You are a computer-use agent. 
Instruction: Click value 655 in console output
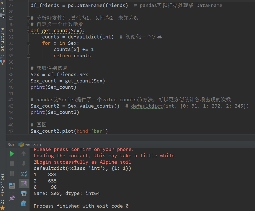[x=52, y=181]
